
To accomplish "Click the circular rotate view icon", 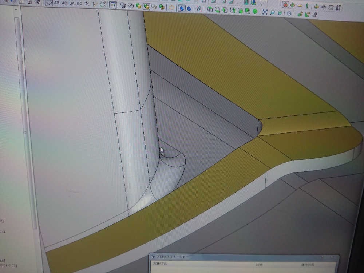I will 289,13.
